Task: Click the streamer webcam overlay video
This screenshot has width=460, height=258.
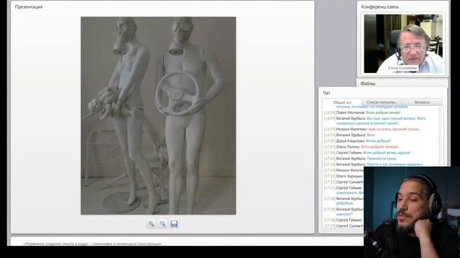Action: (x=412, y=212)
